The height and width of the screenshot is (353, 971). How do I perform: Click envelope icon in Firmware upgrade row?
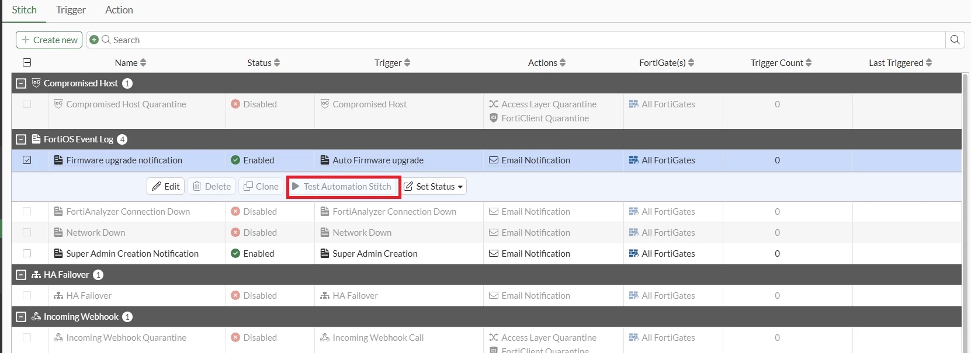(x=494, y=160)
